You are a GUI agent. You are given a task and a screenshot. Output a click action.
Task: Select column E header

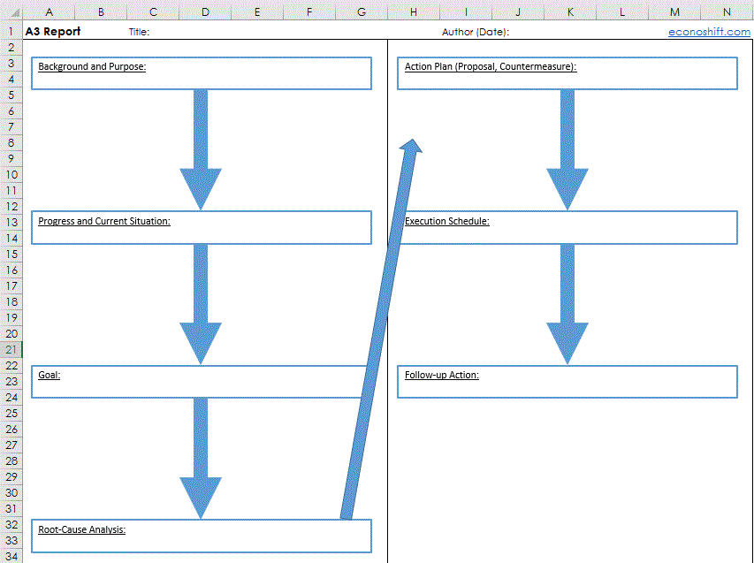(x=257, y=12)
